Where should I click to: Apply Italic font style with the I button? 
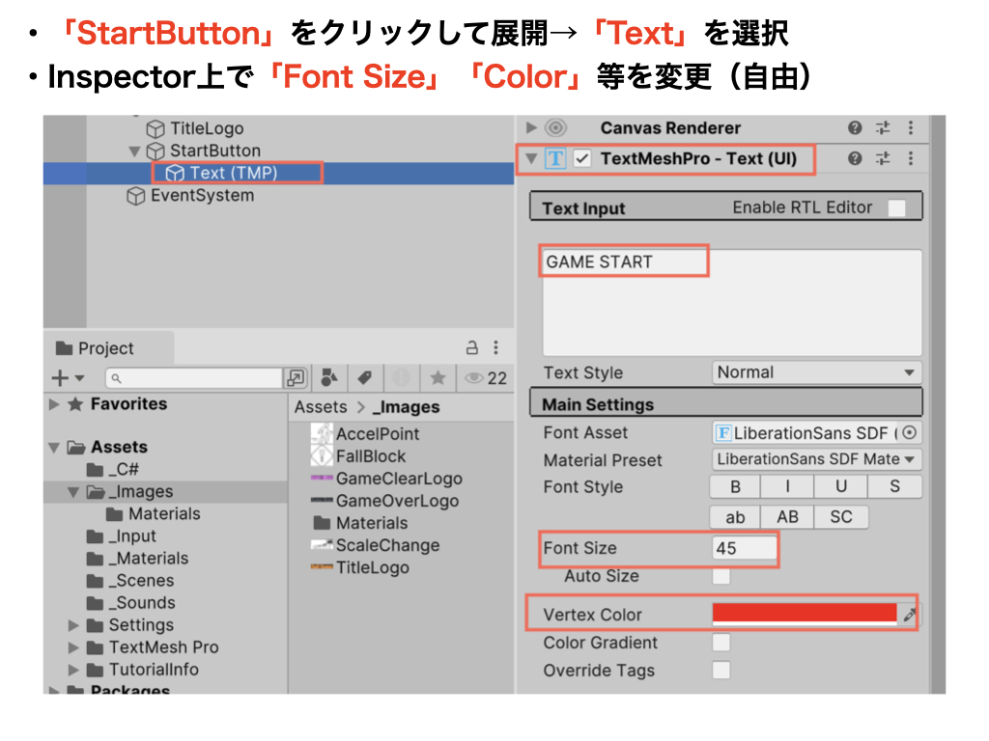coord(787,486)
